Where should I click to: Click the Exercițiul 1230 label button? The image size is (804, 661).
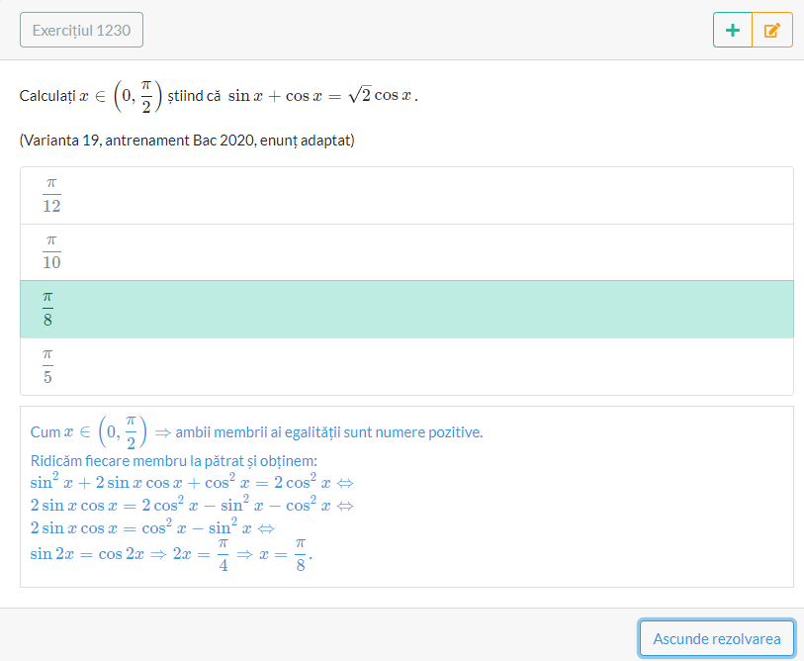(81, 31)
